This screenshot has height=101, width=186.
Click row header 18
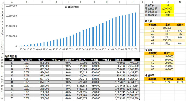[x=2, y=60]
